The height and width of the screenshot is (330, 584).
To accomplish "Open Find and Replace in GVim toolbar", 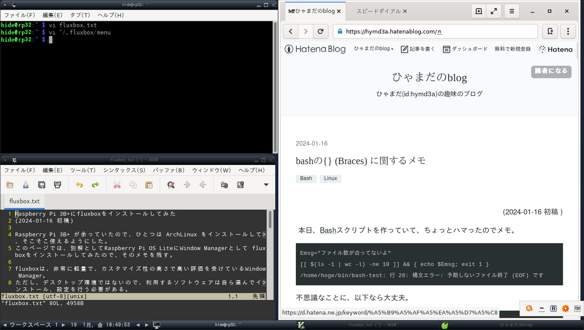I will [x=171, y=185].
